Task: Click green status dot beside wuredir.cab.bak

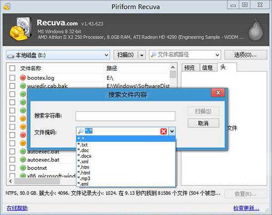Action: click(23, 86)
